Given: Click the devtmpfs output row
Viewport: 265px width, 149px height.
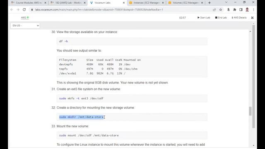Looking at the screenshot, I should click(95, 65).
